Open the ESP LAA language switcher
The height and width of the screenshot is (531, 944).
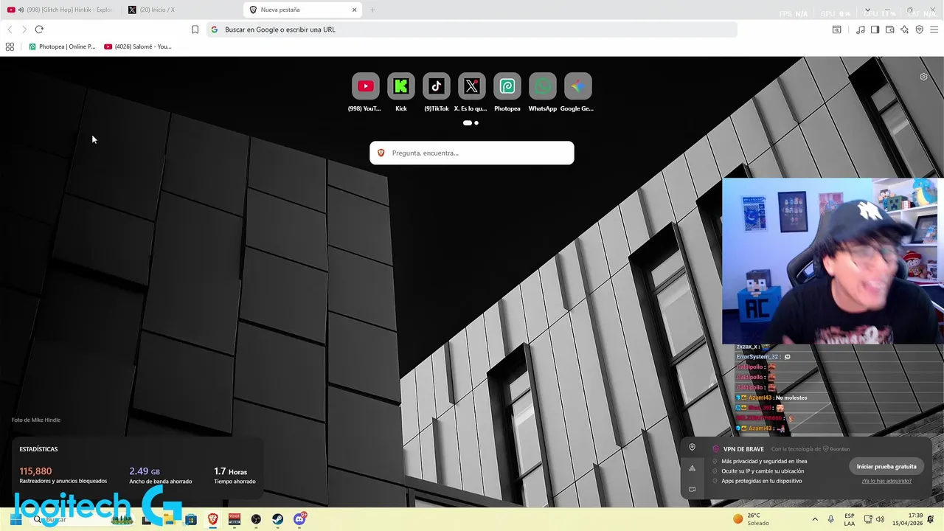(x=850, y=519)
